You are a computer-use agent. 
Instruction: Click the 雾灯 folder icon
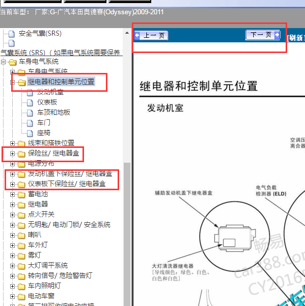21,256
